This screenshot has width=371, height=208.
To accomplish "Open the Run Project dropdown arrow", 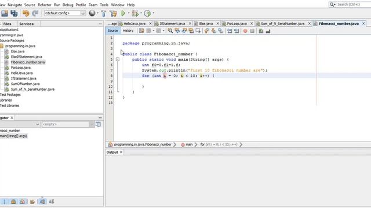I will point(129,13).
